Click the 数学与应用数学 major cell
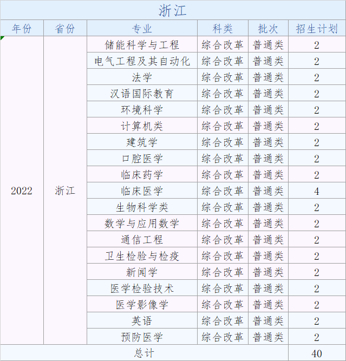The height and width of the screenshot is (361, 346). tap(142, 224)
